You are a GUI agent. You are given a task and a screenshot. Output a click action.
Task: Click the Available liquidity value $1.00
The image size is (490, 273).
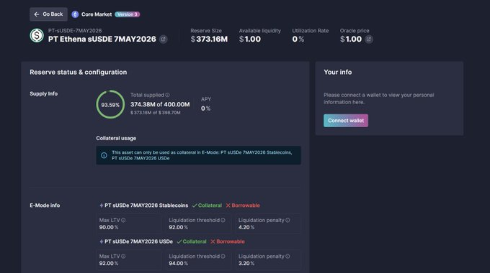250,40
